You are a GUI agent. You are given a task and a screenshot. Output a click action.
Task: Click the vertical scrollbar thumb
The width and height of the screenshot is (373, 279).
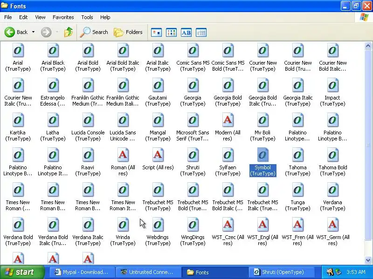(x=368, y=145)
